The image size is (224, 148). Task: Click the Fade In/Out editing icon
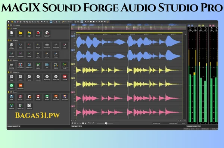tap(29, 66)
